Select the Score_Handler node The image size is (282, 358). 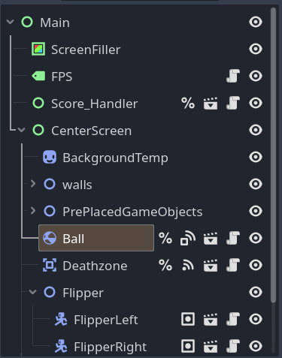click(x=94, y=104)
